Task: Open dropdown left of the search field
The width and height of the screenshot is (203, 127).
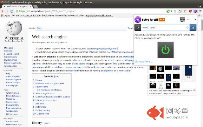Action: [137, 28]
